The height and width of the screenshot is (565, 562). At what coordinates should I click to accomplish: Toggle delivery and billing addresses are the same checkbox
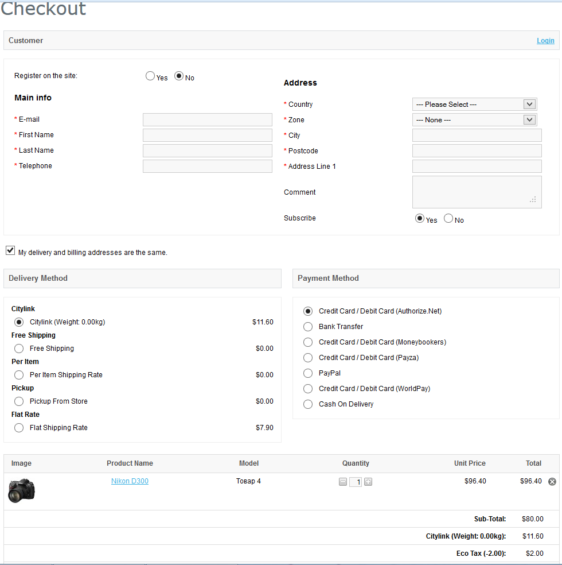pyautogui.click(x=10, y=250)
